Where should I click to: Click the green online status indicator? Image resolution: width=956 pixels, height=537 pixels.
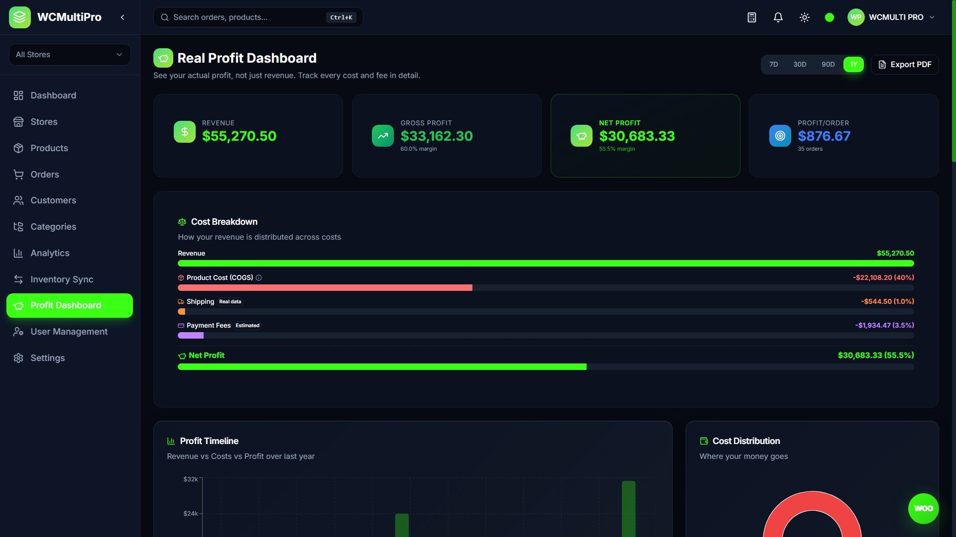[x=830, y=17]
